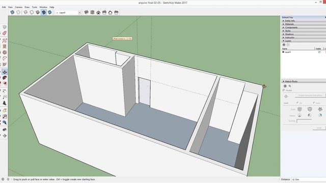Viewport: 326px width, 183px height.
Task: Add a new layer
Action: coord(284,45)
